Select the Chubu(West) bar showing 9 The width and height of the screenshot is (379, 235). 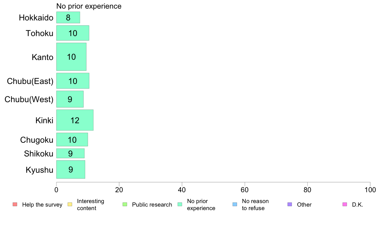70,99
